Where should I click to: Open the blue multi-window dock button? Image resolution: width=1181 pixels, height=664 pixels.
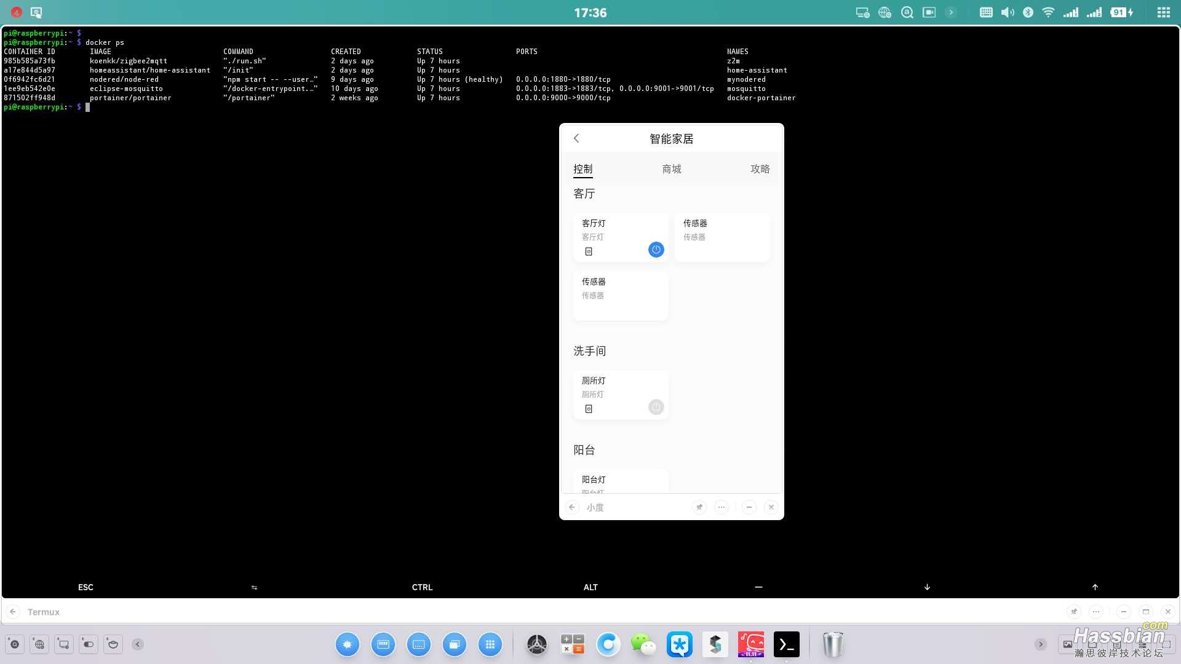tap(455, 644)
